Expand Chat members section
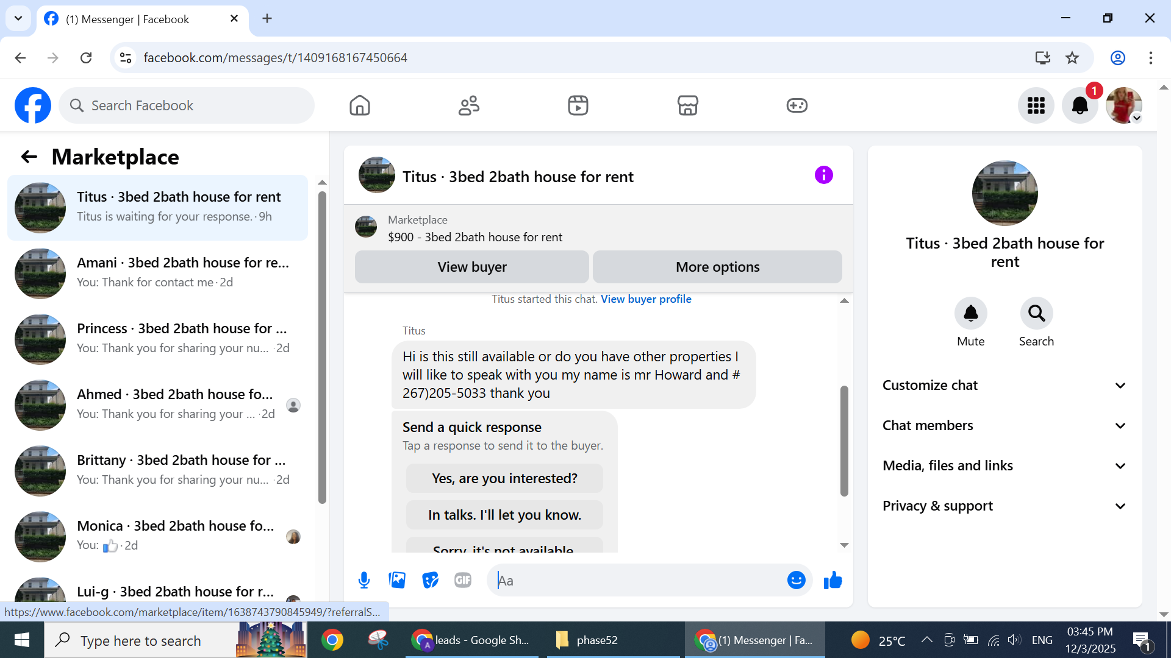This screenshot has height=658, width=1171. click(1004, 426)
